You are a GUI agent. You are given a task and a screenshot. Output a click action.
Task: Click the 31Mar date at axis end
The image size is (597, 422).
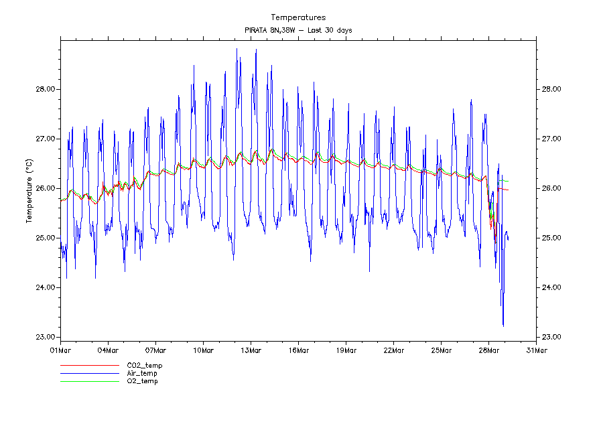tap(536, 350)
